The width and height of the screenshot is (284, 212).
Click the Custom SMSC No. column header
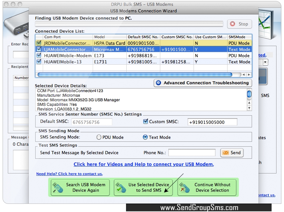pos(177,37)
